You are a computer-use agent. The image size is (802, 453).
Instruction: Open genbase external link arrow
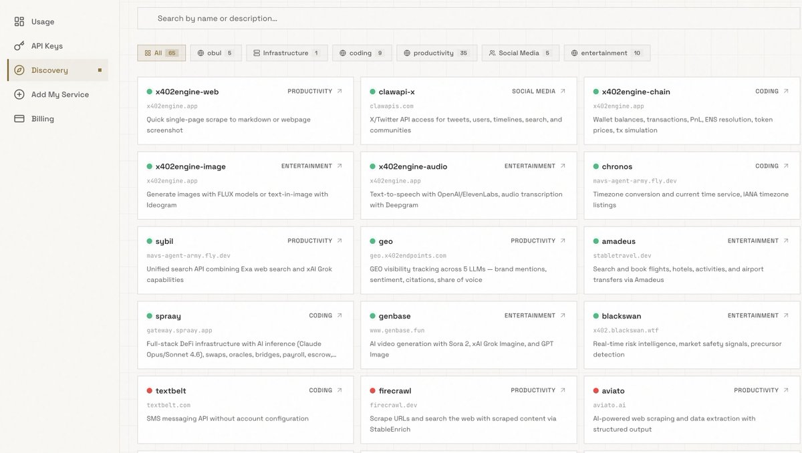(x=563, y=315)
